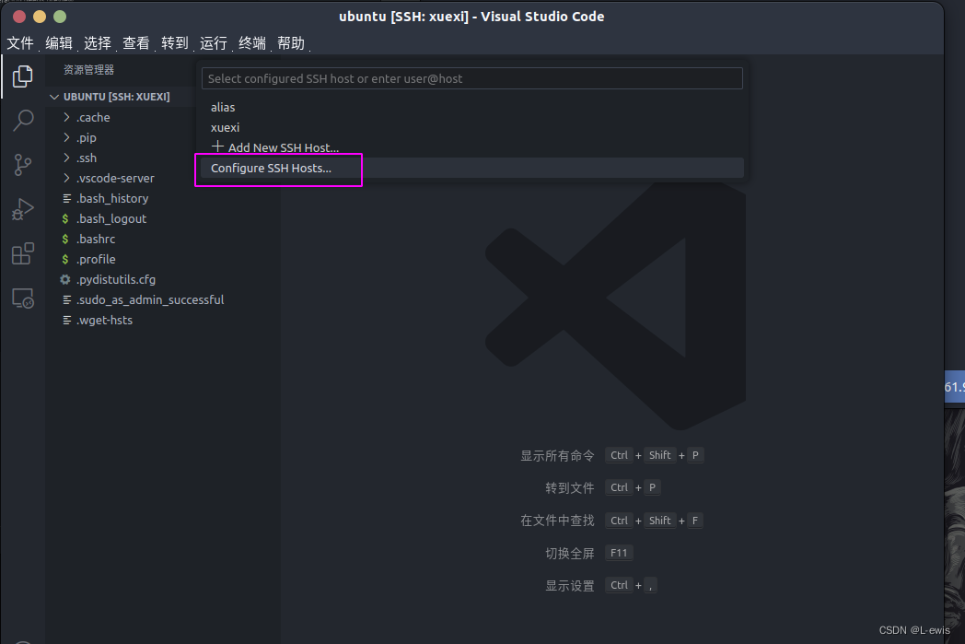965x644 pixels.
Task: Click the file icon of .sudo_as_admin_successful
Action: click(x=66, y=299)
